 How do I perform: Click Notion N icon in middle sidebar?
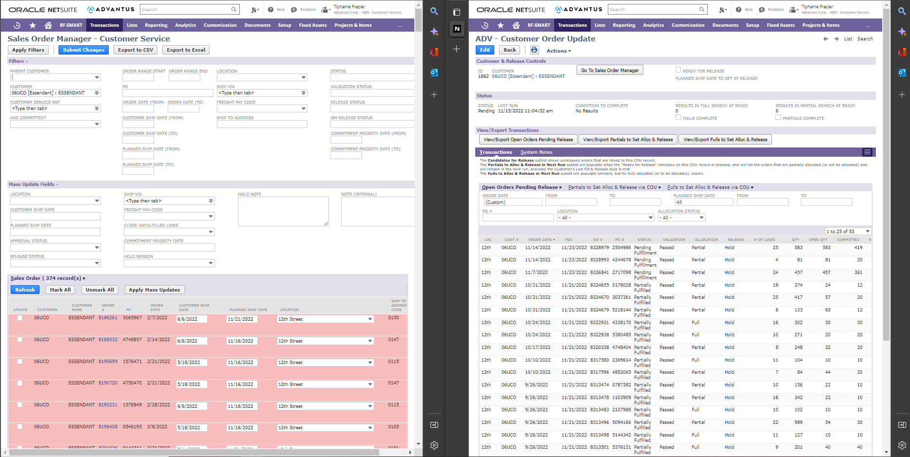pos(457,29)
